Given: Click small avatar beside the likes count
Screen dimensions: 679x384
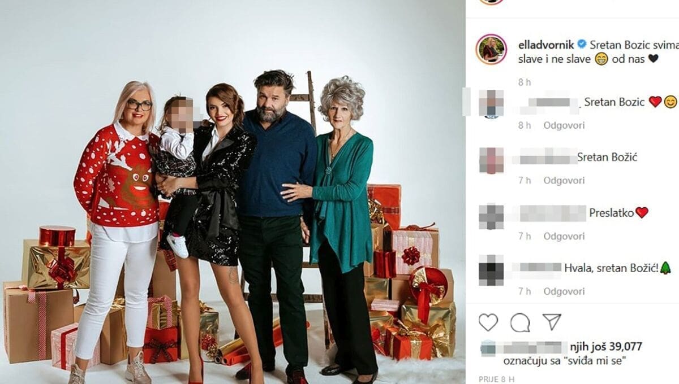Looking at the screenshot, I should point(487,347).
